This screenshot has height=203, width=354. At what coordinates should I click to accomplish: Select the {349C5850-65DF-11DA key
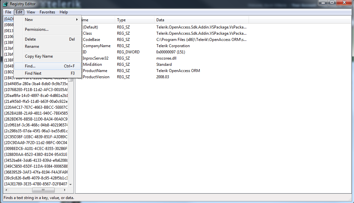pos(36,166)
